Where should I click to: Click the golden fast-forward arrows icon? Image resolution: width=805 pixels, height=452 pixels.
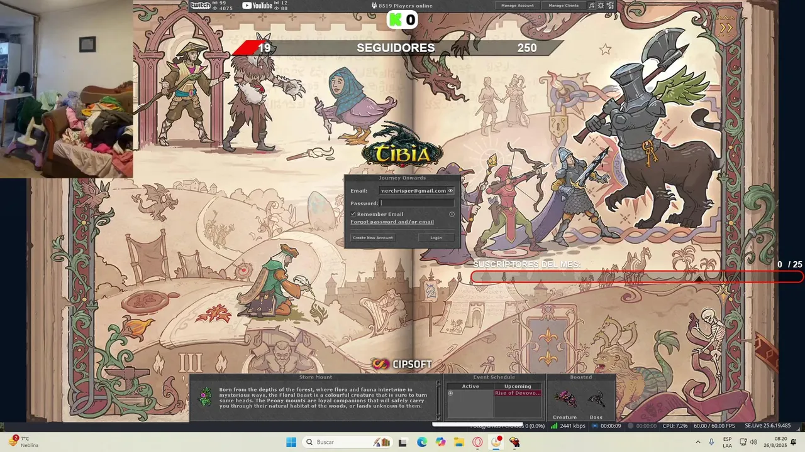726,27
